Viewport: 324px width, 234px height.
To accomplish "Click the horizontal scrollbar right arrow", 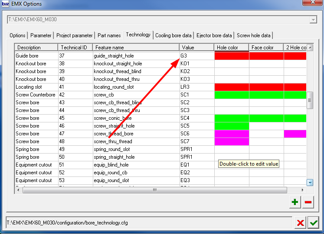I will click(302, 190).
